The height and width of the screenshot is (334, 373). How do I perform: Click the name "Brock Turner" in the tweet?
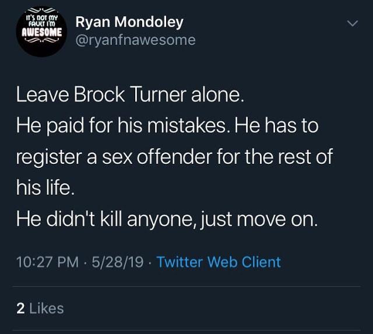tap(131, 94)
